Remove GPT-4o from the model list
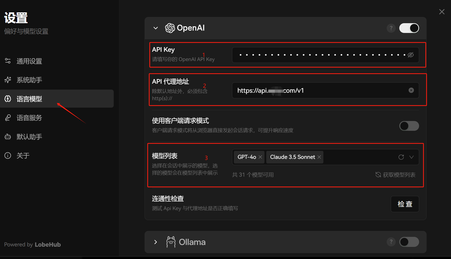Image resolution: width=451 pixels, height=259 pixels. tap(260, 157)
